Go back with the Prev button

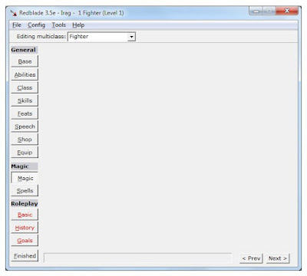click(251, 258)
